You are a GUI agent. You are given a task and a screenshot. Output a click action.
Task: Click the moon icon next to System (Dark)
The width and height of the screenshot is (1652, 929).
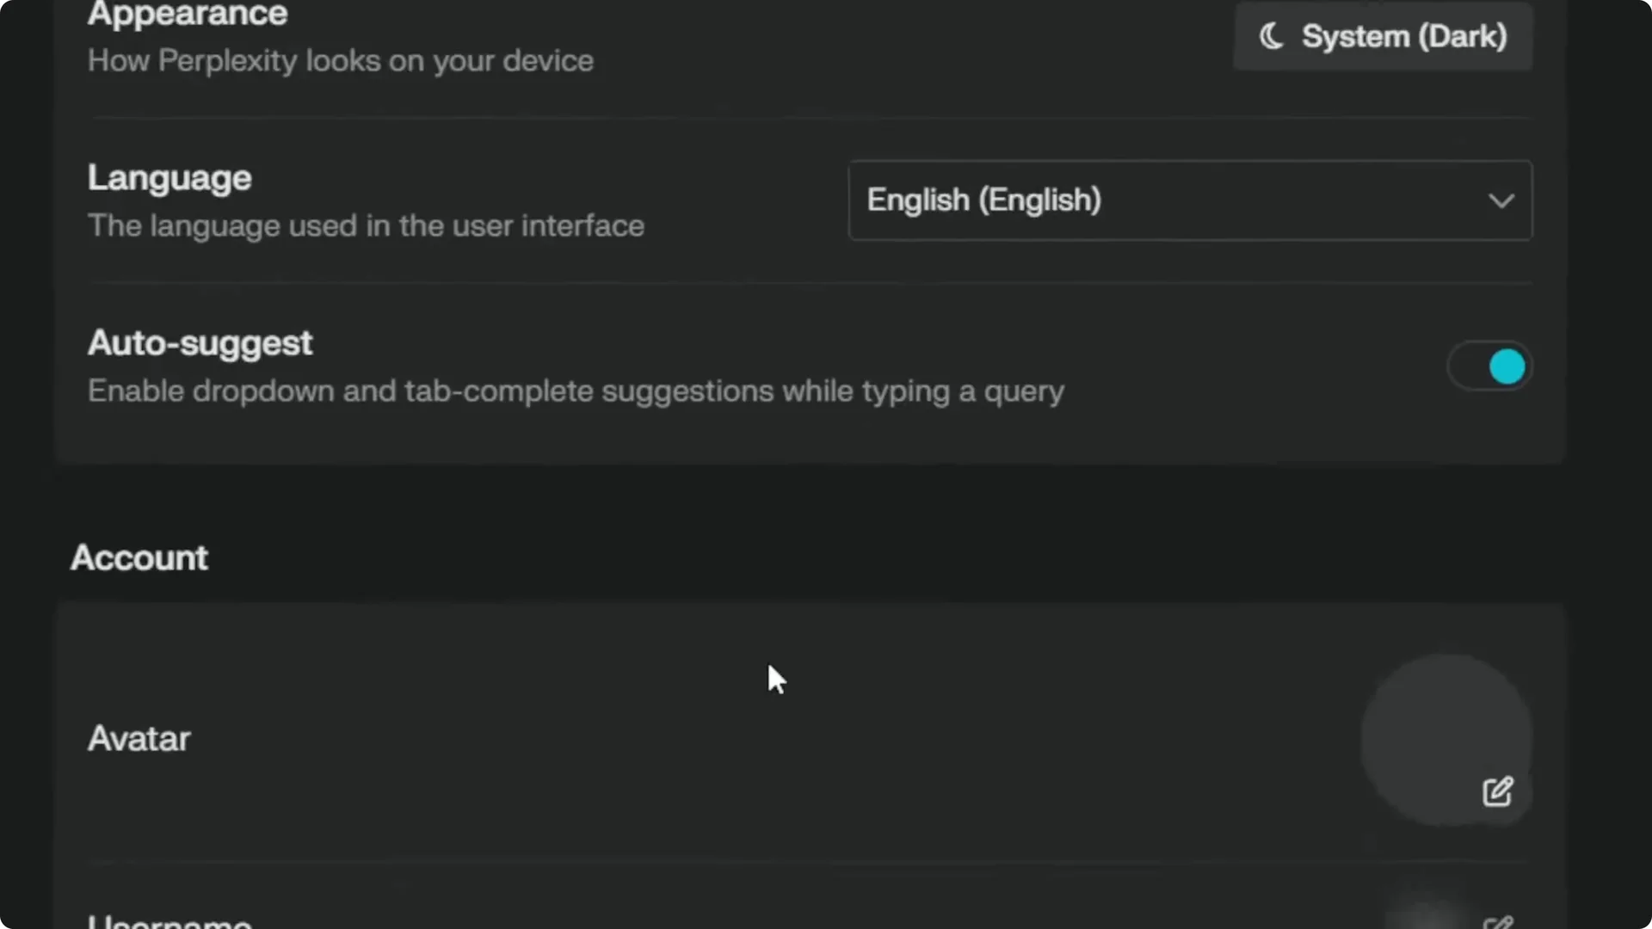(1273, 36)
